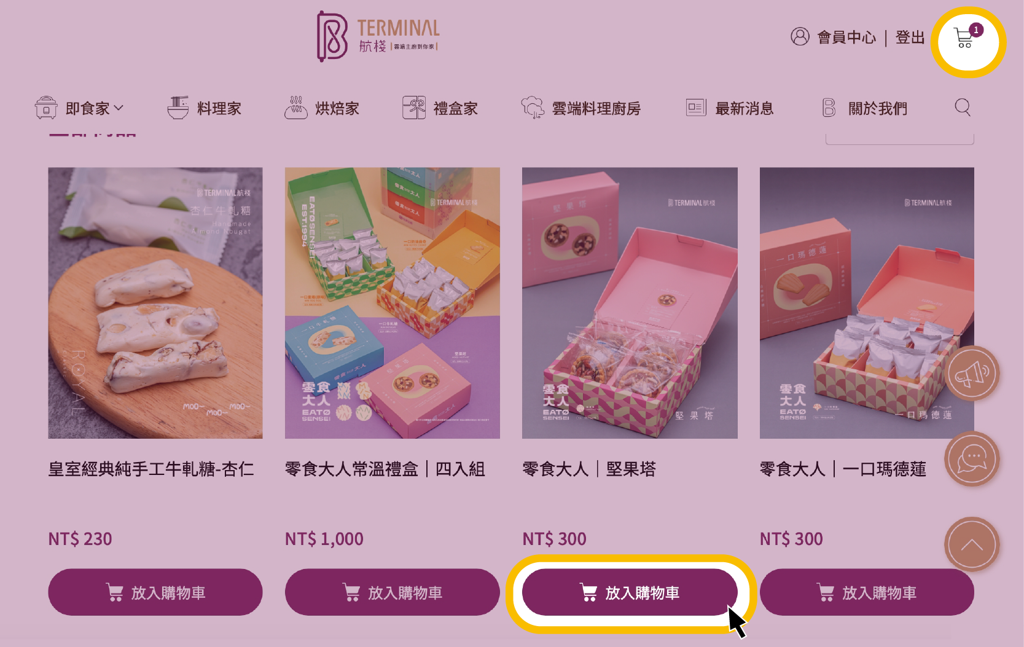Open 零食大人常溫禮盒 product image
The image size is (1024, 647).
tap(393, 303)
